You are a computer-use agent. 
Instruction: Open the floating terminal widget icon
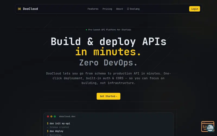pyautogui.click(x=208, y=126)
